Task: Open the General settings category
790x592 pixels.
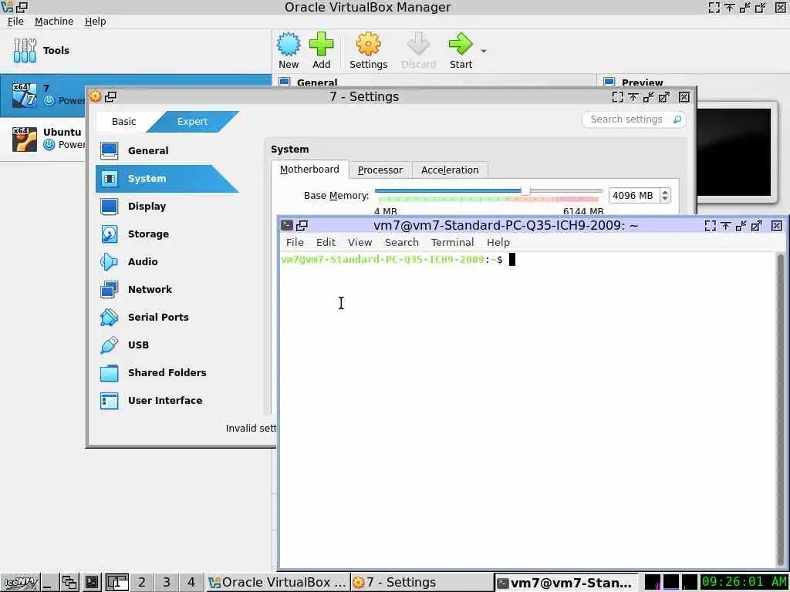Action: tap(167, 150)
